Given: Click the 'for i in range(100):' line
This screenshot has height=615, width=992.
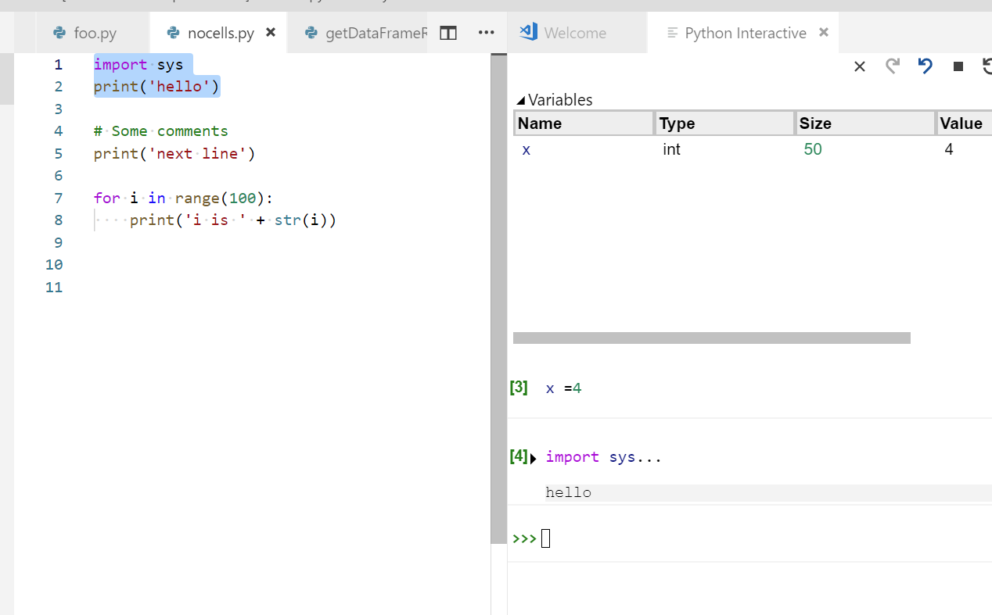Looking at the screenshot, I should click(x=183, y=198).
